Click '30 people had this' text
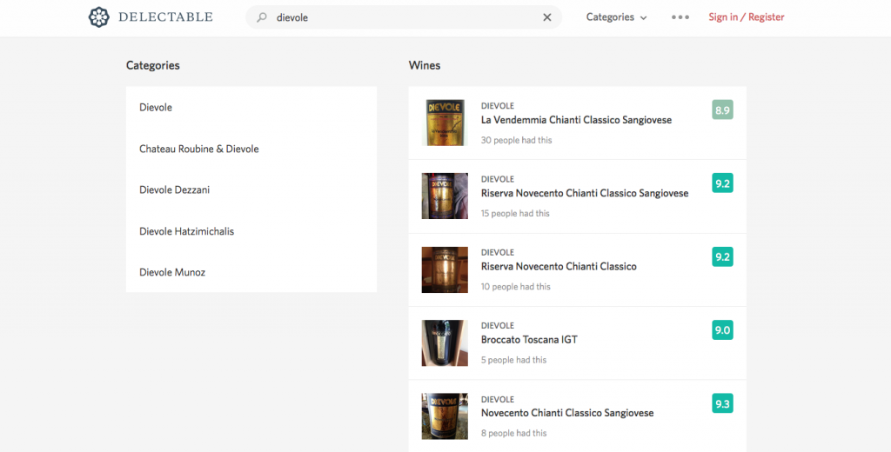Viewport: 891px width, 452px height. click(x=516, y=140)
